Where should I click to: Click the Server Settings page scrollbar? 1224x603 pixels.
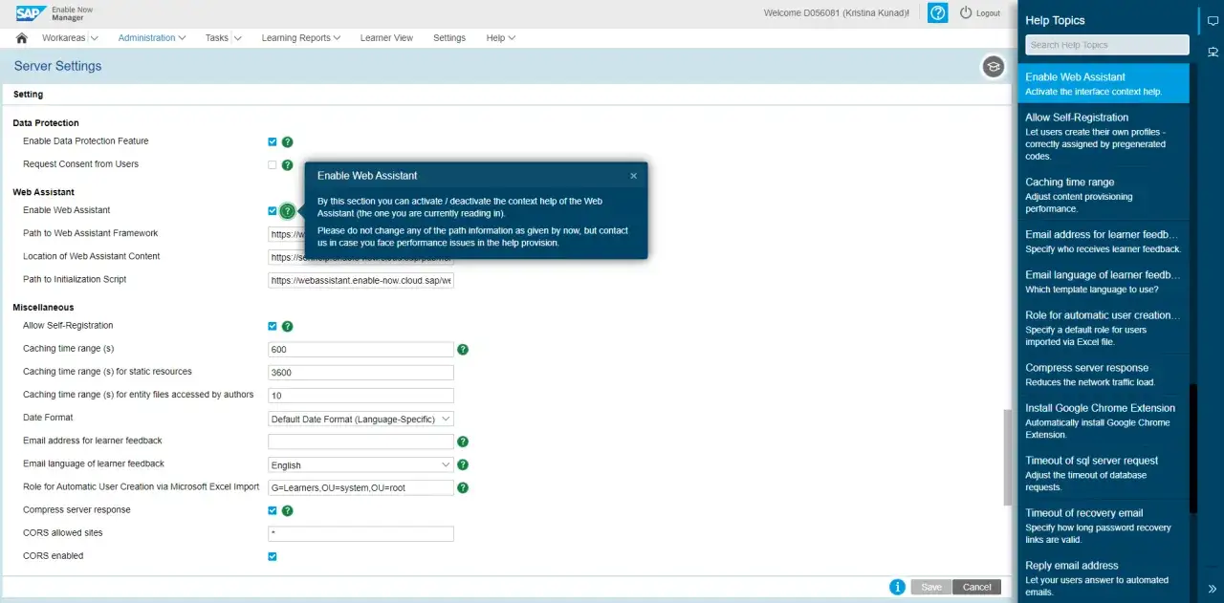[1007, 458]
